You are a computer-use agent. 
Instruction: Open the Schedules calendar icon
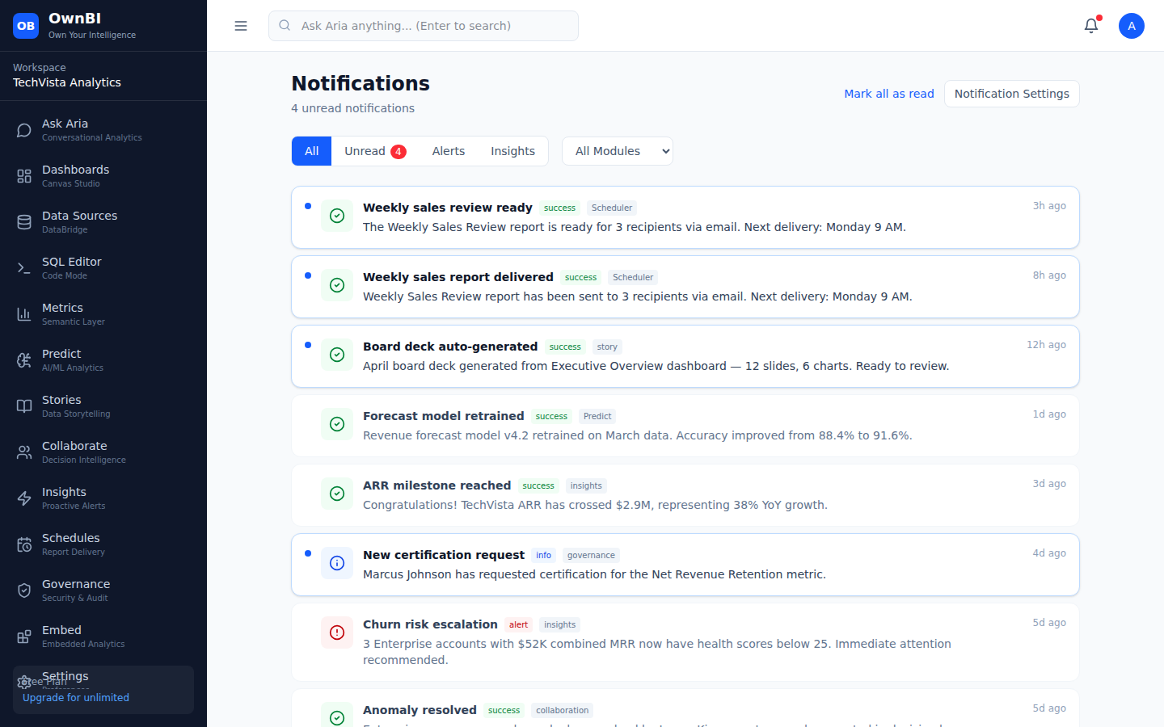point(24,544)
